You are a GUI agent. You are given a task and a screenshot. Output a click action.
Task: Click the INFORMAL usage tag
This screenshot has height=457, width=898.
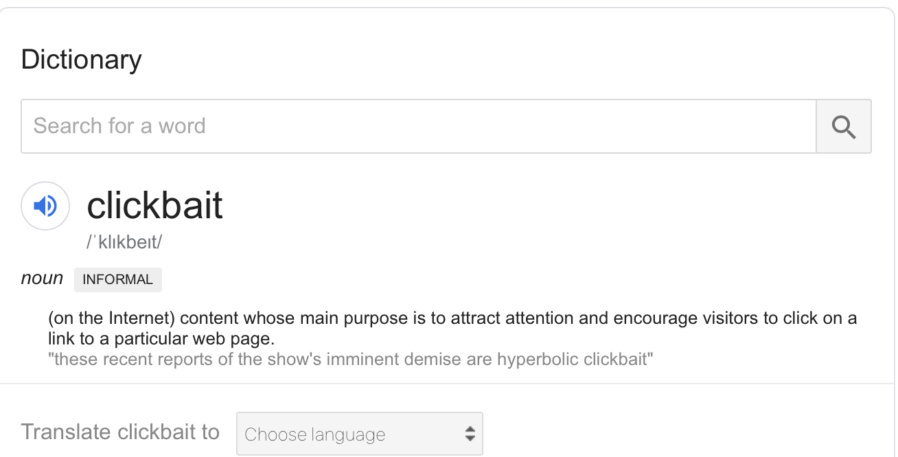click(x=118, y=279)
